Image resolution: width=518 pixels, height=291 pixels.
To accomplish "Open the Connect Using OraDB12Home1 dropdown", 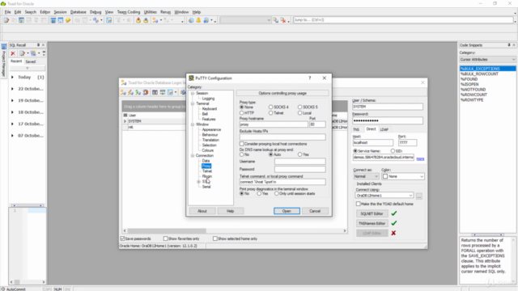I will point(384,196).
